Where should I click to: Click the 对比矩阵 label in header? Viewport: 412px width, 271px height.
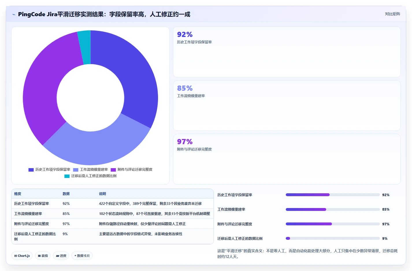[392, 14]
